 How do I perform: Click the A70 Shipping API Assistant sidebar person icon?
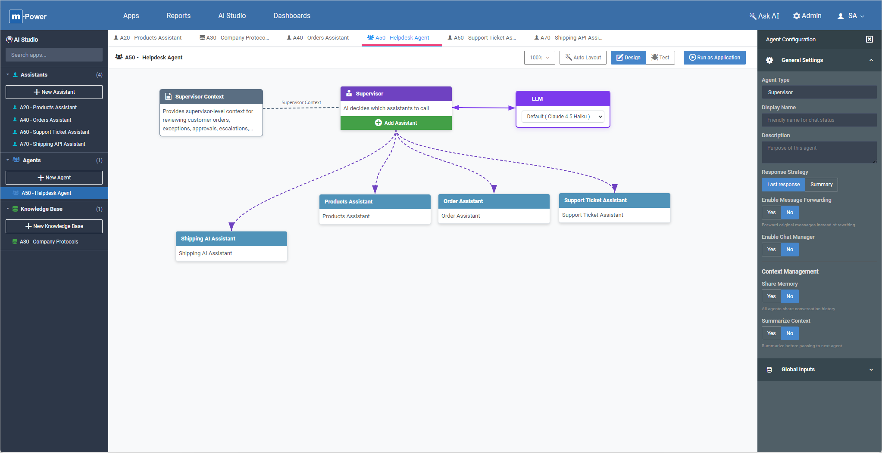[15, 144]
